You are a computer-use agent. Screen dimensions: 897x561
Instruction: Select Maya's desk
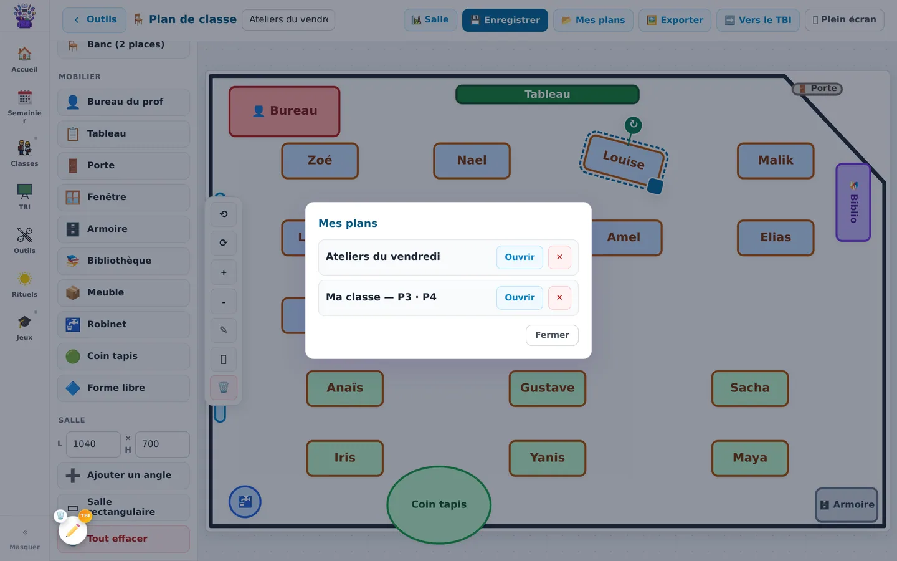click(x=750, y=458)
